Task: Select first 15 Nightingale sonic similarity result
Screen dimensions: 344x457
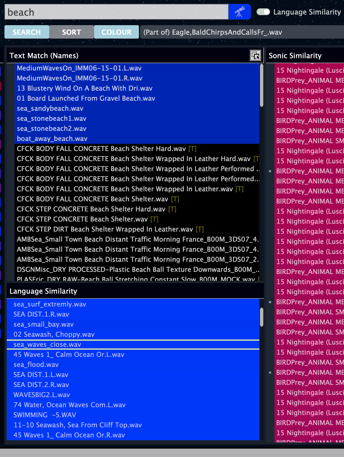Action: (310, 70)
